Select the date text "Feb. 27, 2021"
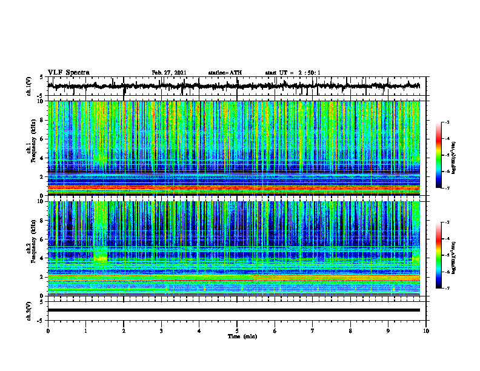Viewport: 480px width, 371px height. point(169,73)
